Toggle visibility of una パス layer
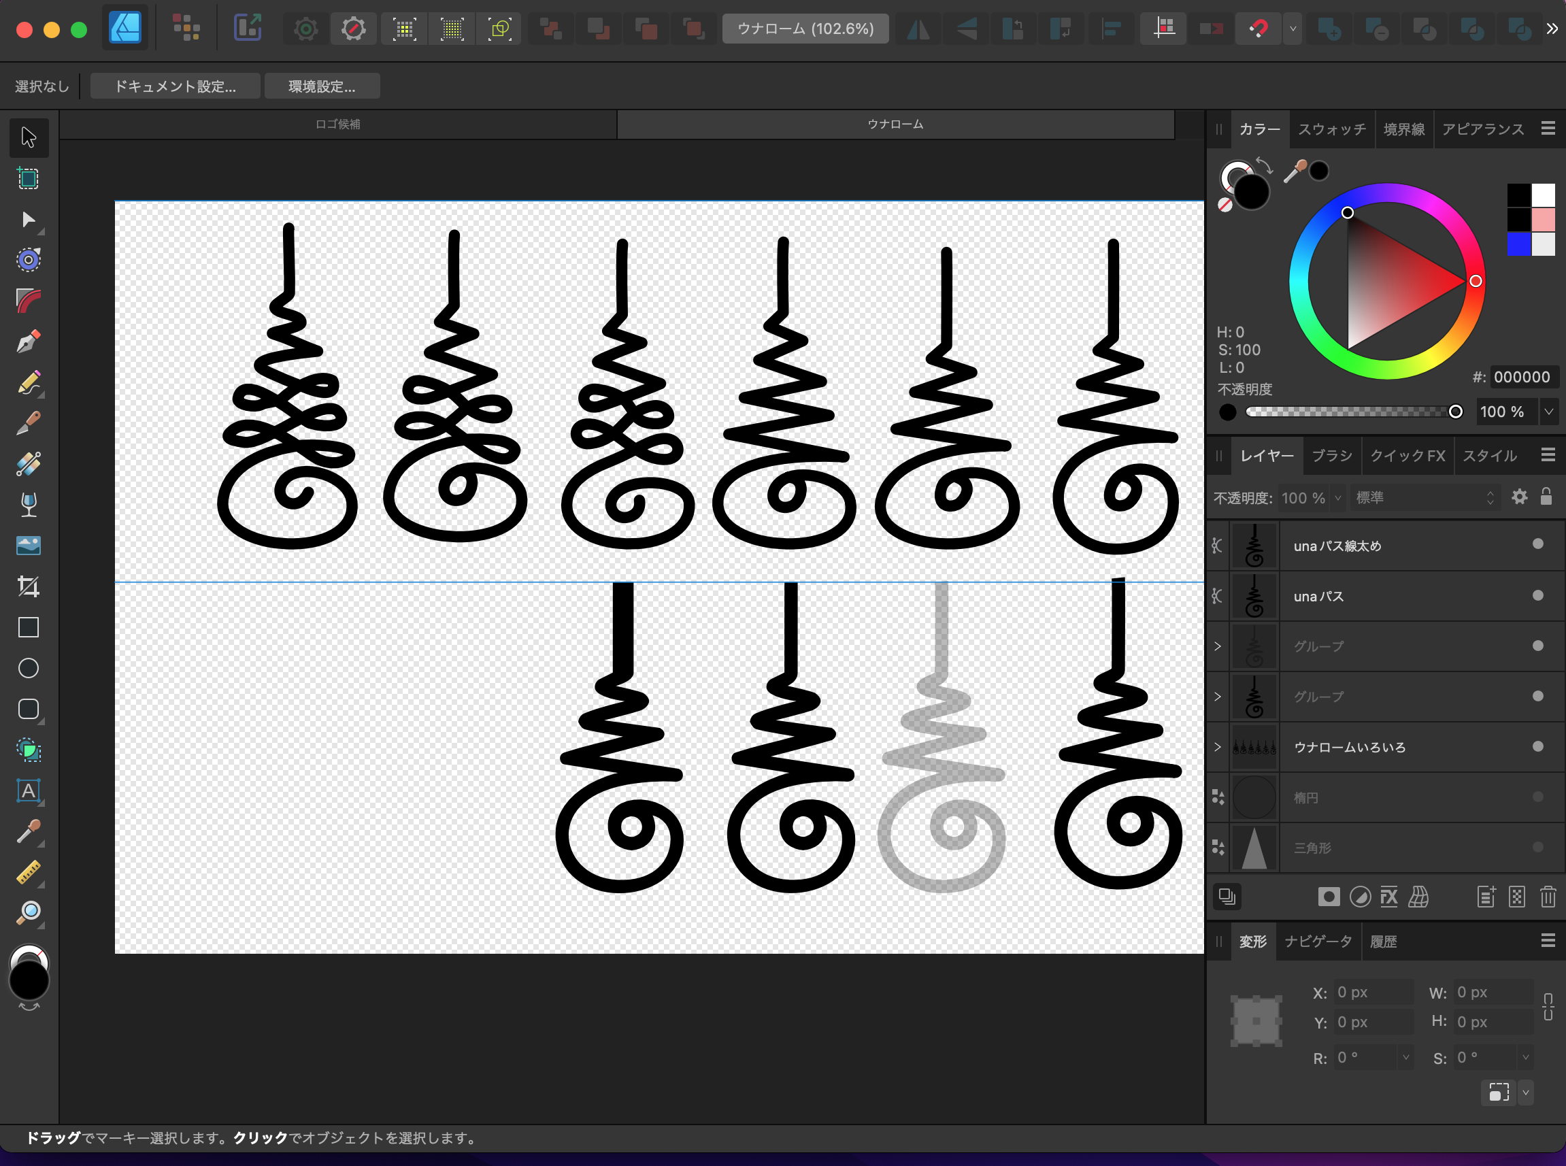 (x=1538, y=595)
